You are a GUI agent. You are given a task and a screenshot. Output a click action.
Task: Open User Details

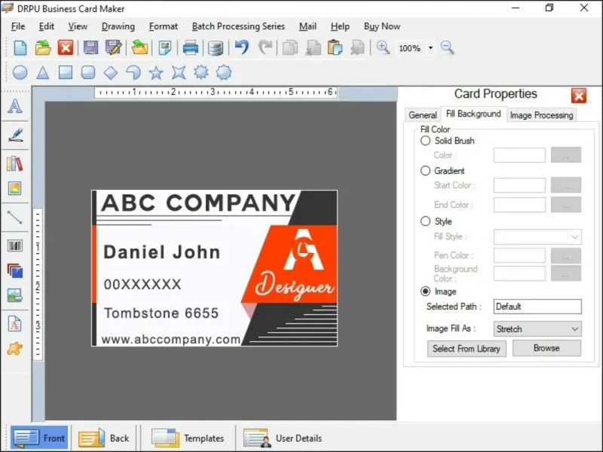pyautogui.click(x=283, y=438)
